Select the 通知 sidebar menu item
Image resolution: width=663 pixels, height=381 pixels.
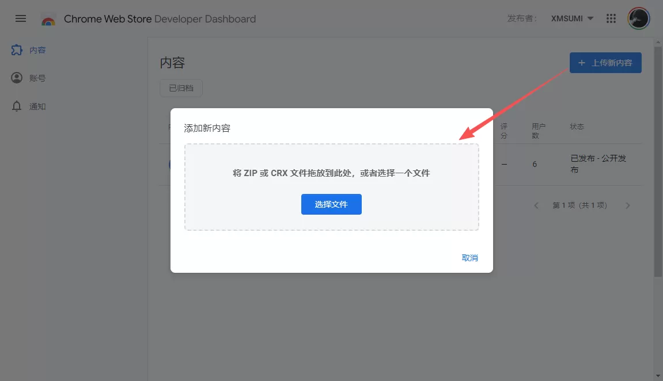pyautogui.click(x=29, y=106)
